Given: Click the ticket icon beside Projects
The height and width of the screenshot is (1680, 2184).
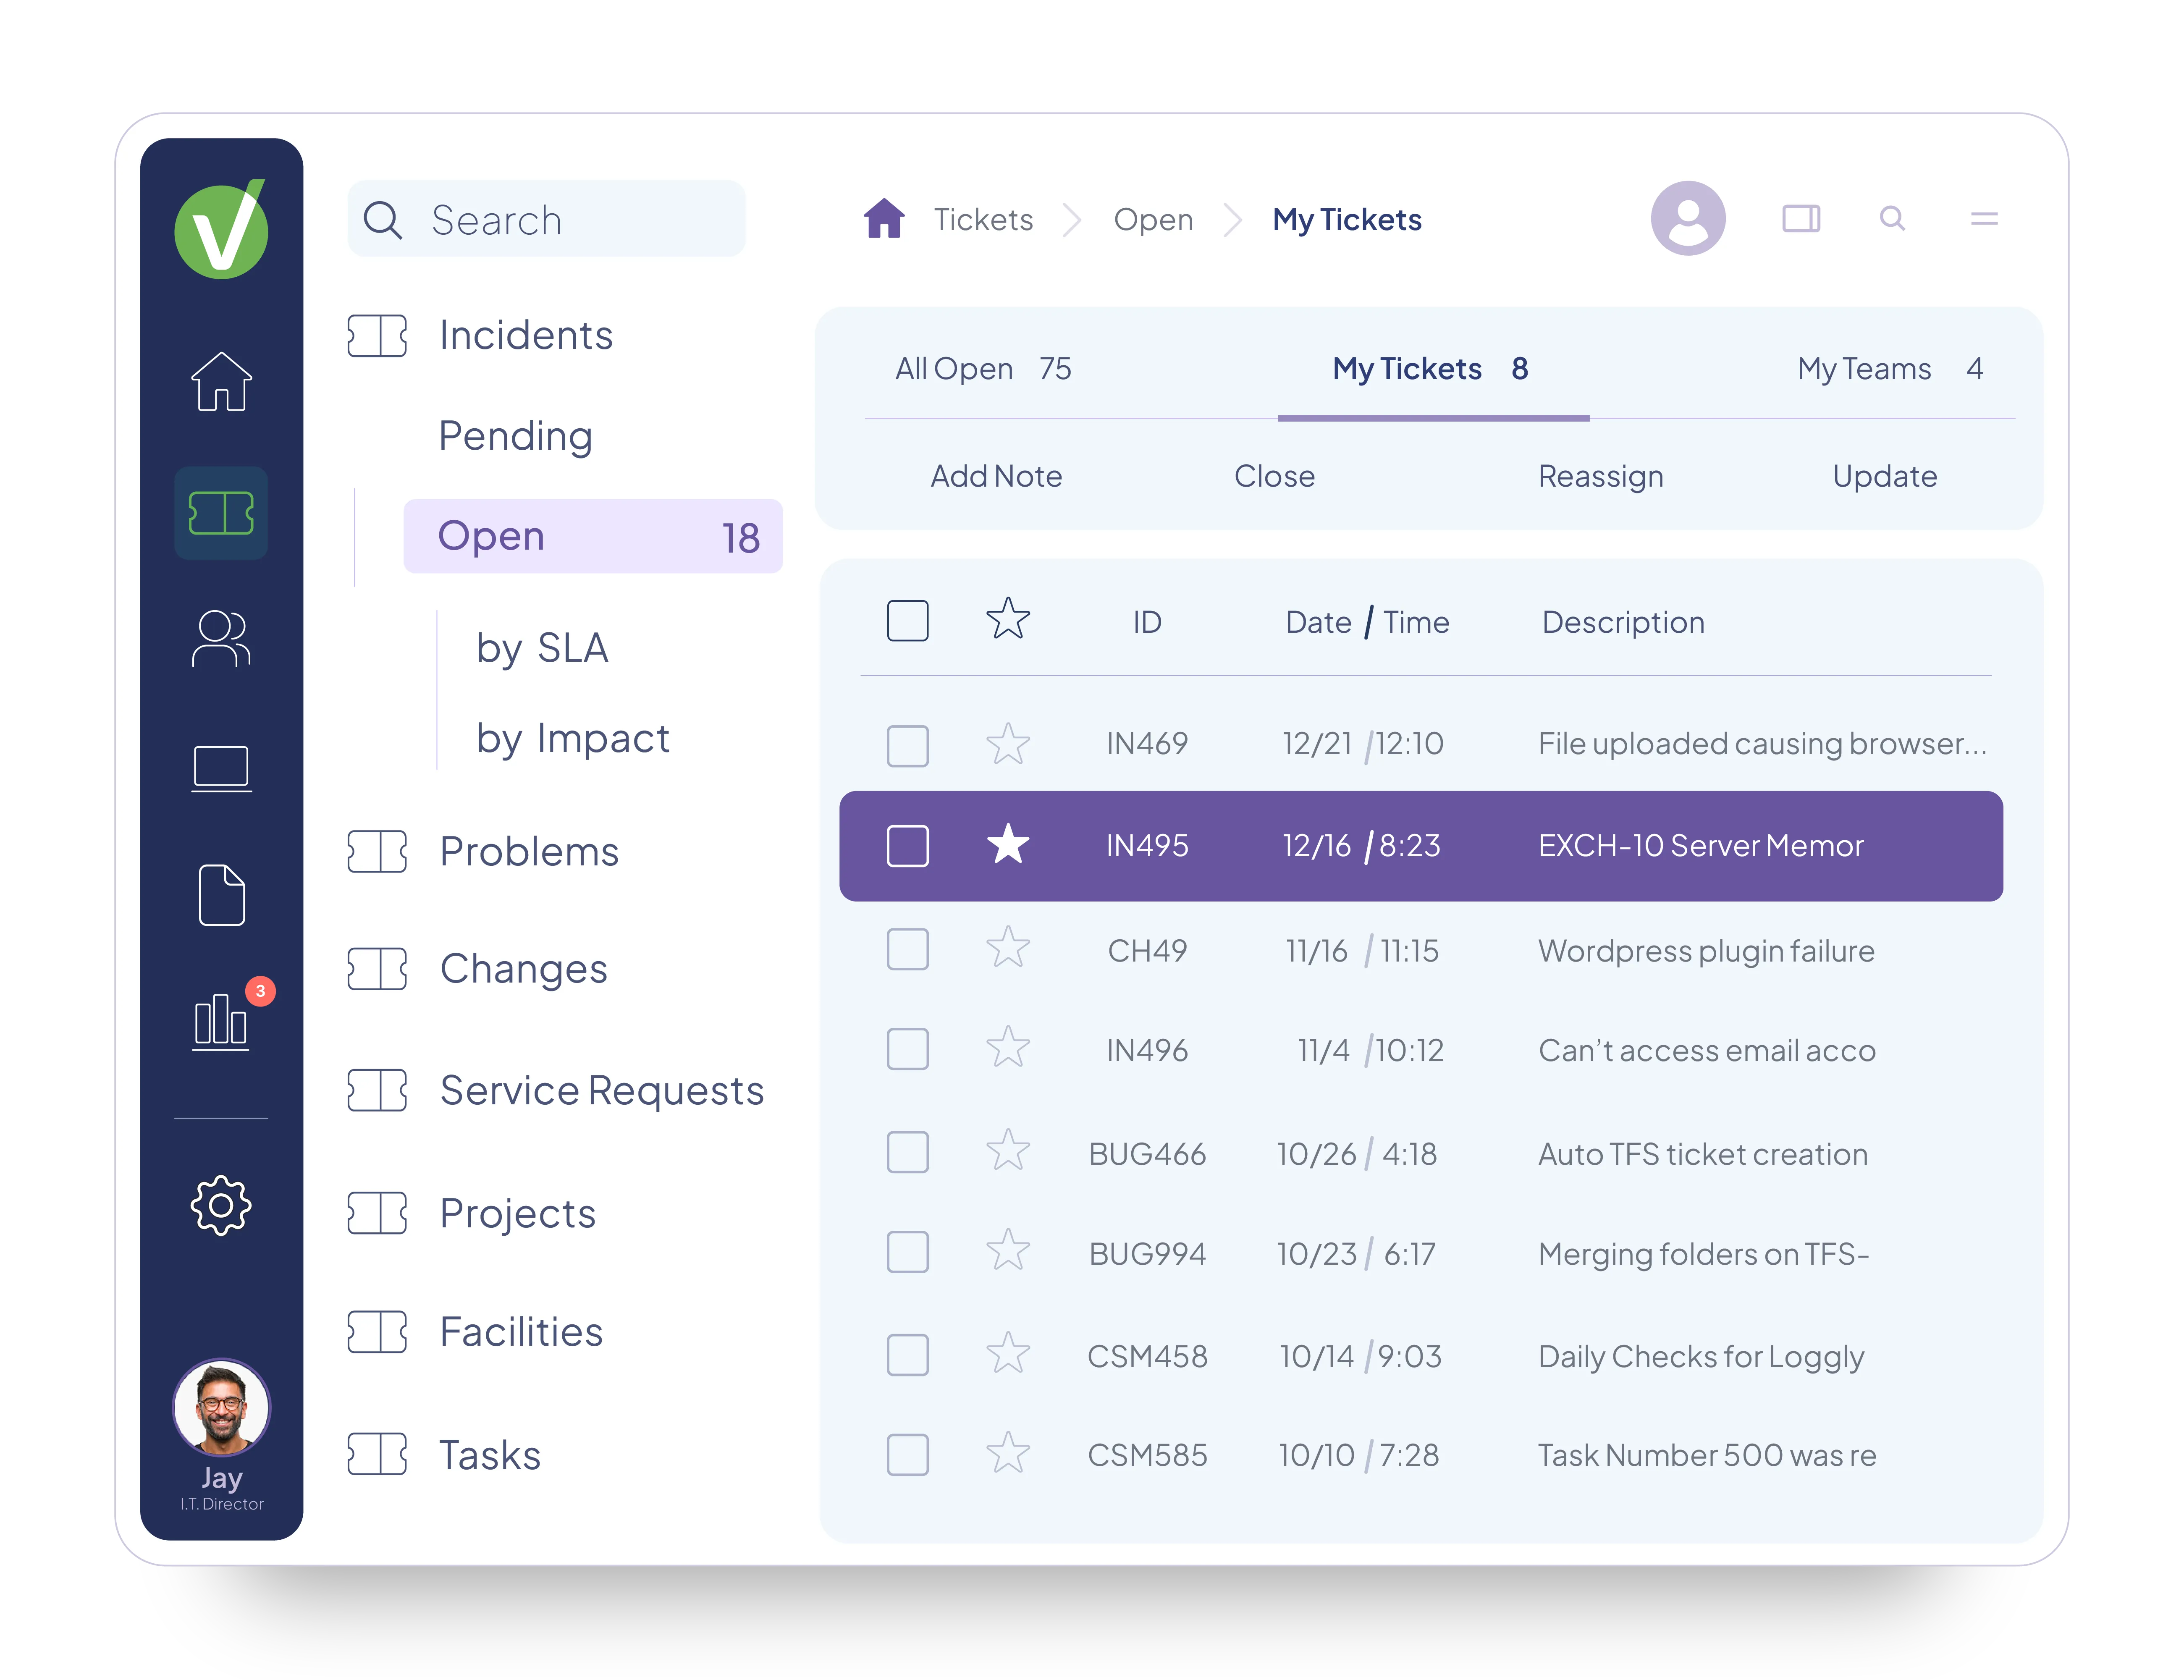Looking at the screenshot, I should pos(377,1213).
